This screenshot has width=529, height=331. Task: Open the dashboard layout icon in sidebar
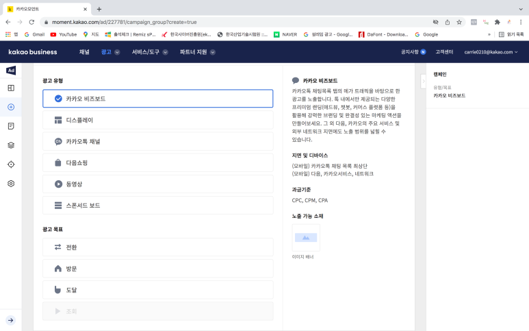tap(11, 88)
